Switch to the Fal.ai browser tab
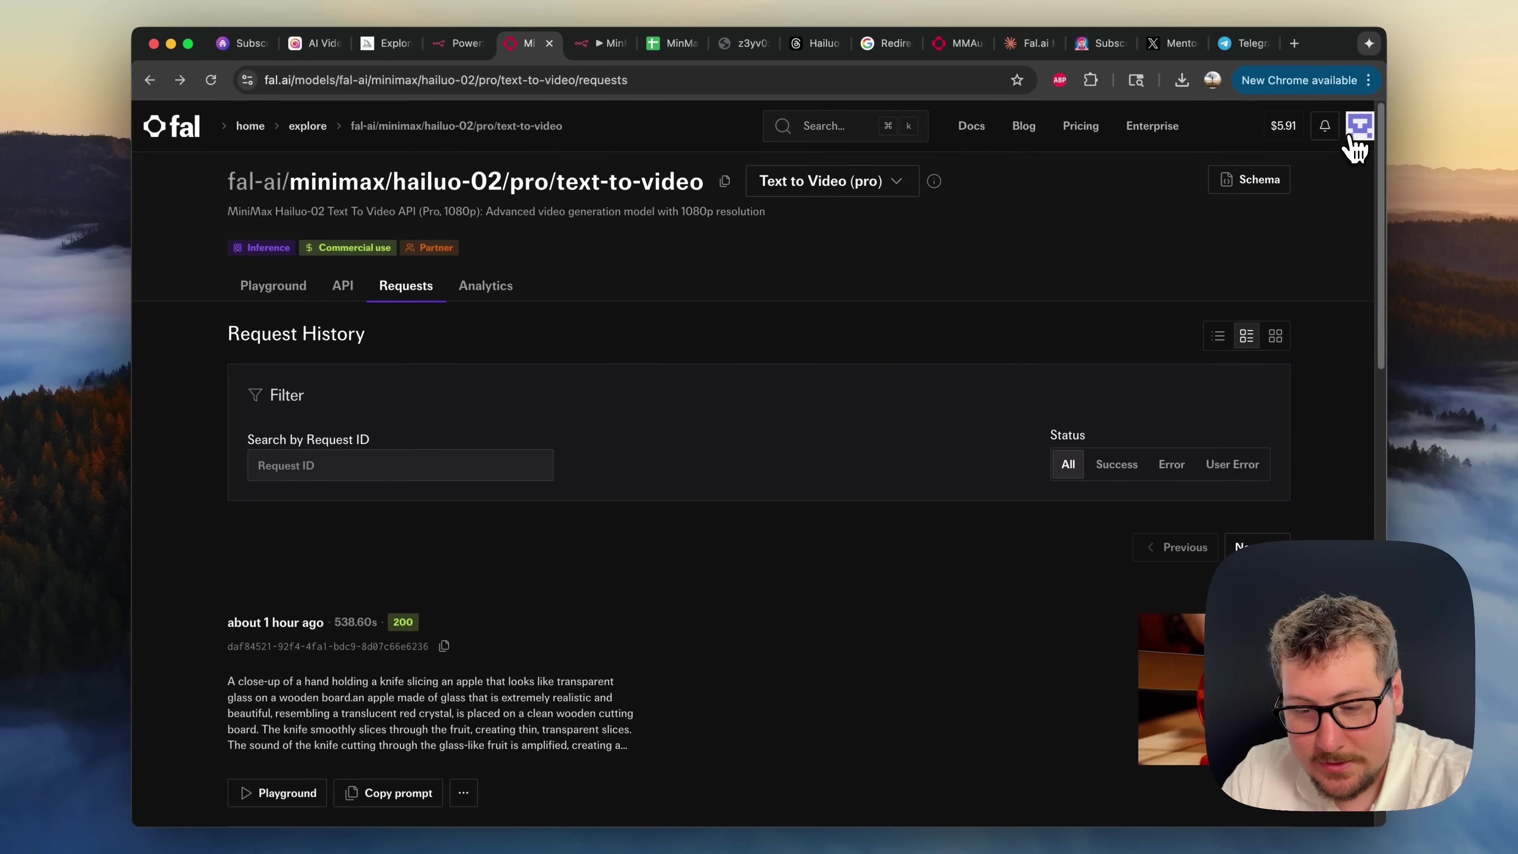The height and width of the screenshot is (854, 1518). coord(1030,43)
